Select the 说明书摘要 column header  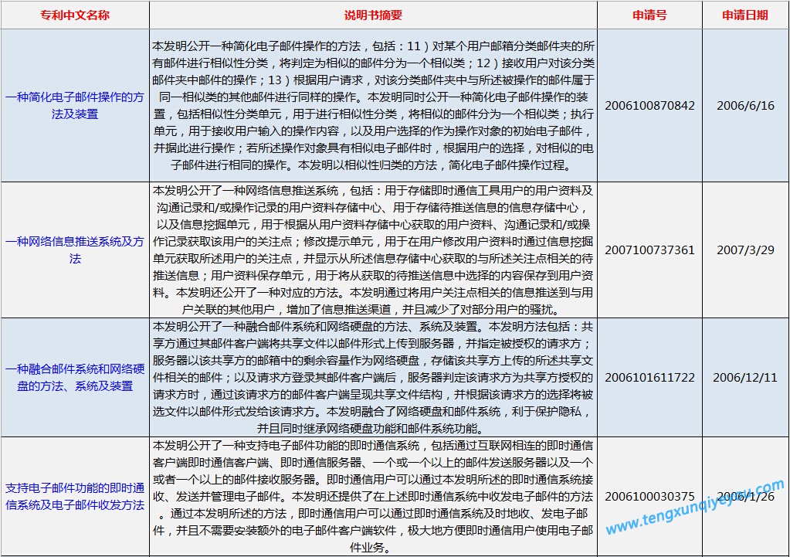click(x=373, y=15)
